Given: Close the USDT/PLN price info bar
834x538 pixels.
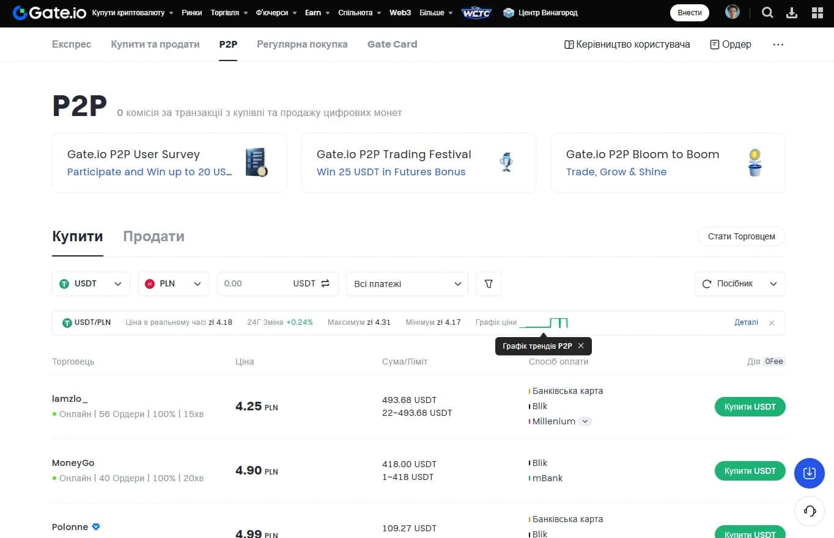Looking at the screenshot, I should click(772, 323).
